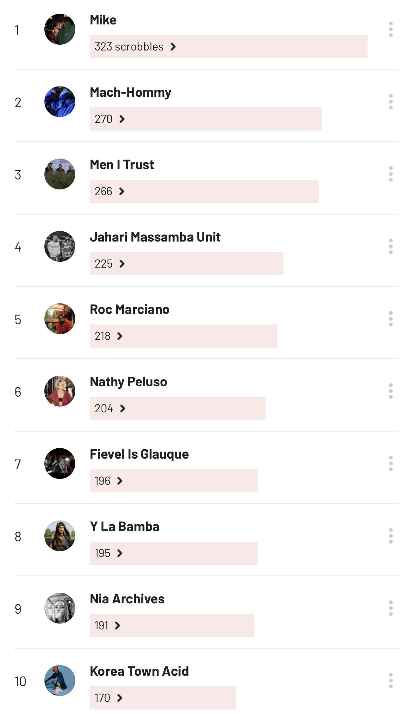413x714 pixels.
Task: Select the Mach-Hommy blue avatar image
Action: pos(60,102)
